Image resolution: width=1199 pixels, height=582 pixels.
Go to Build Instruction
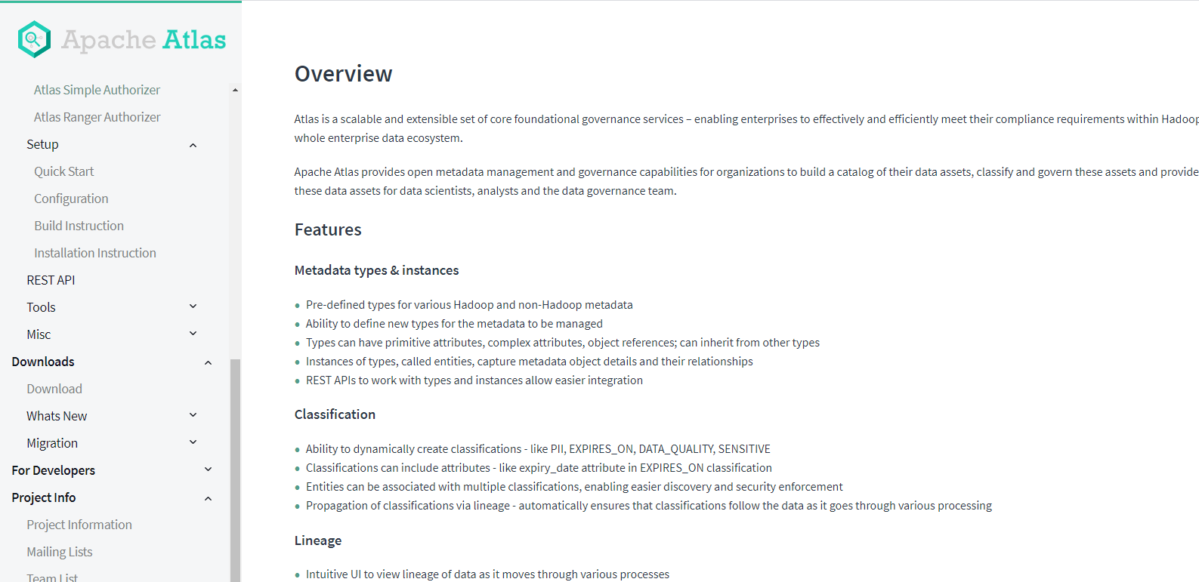coord(79,226)
